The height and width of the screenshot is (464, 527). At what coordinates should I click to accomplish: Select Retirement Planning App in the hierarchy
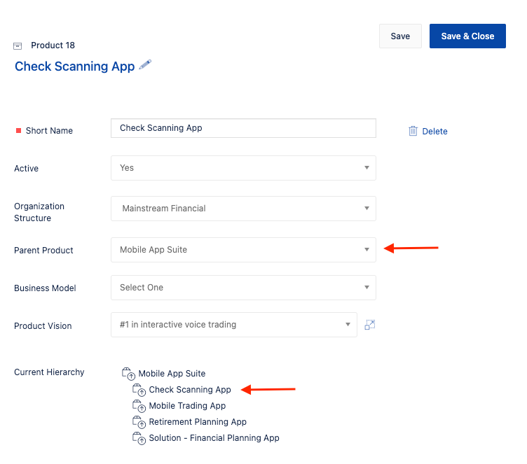(198, 422)
